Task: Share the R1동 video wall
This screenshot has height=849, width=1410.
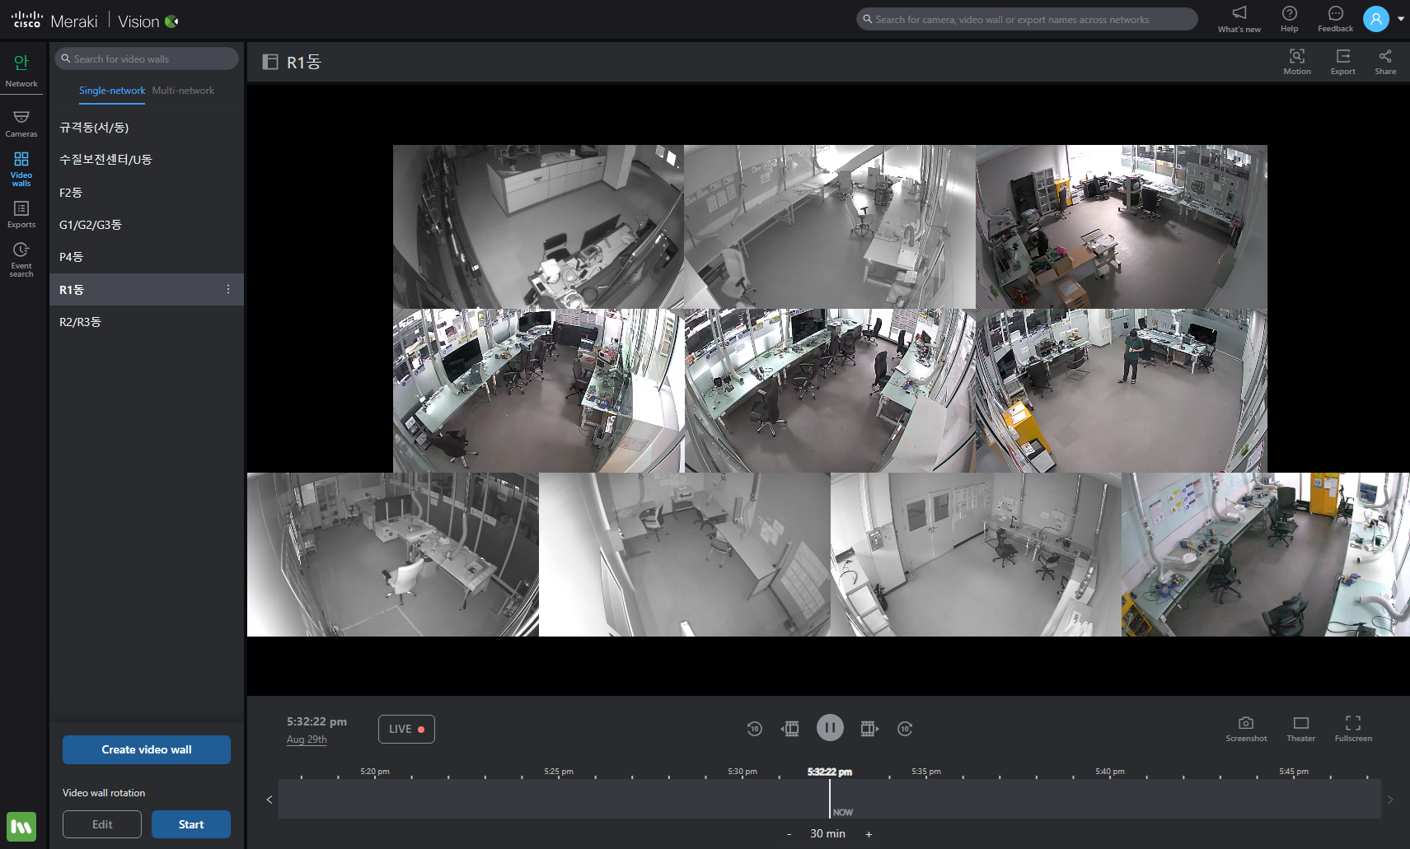Action: [x=1384, y=61]
